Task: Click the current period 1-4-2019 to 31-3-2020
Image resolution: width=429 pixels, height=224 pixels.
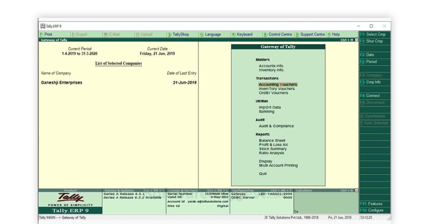Action: point(80,54)
